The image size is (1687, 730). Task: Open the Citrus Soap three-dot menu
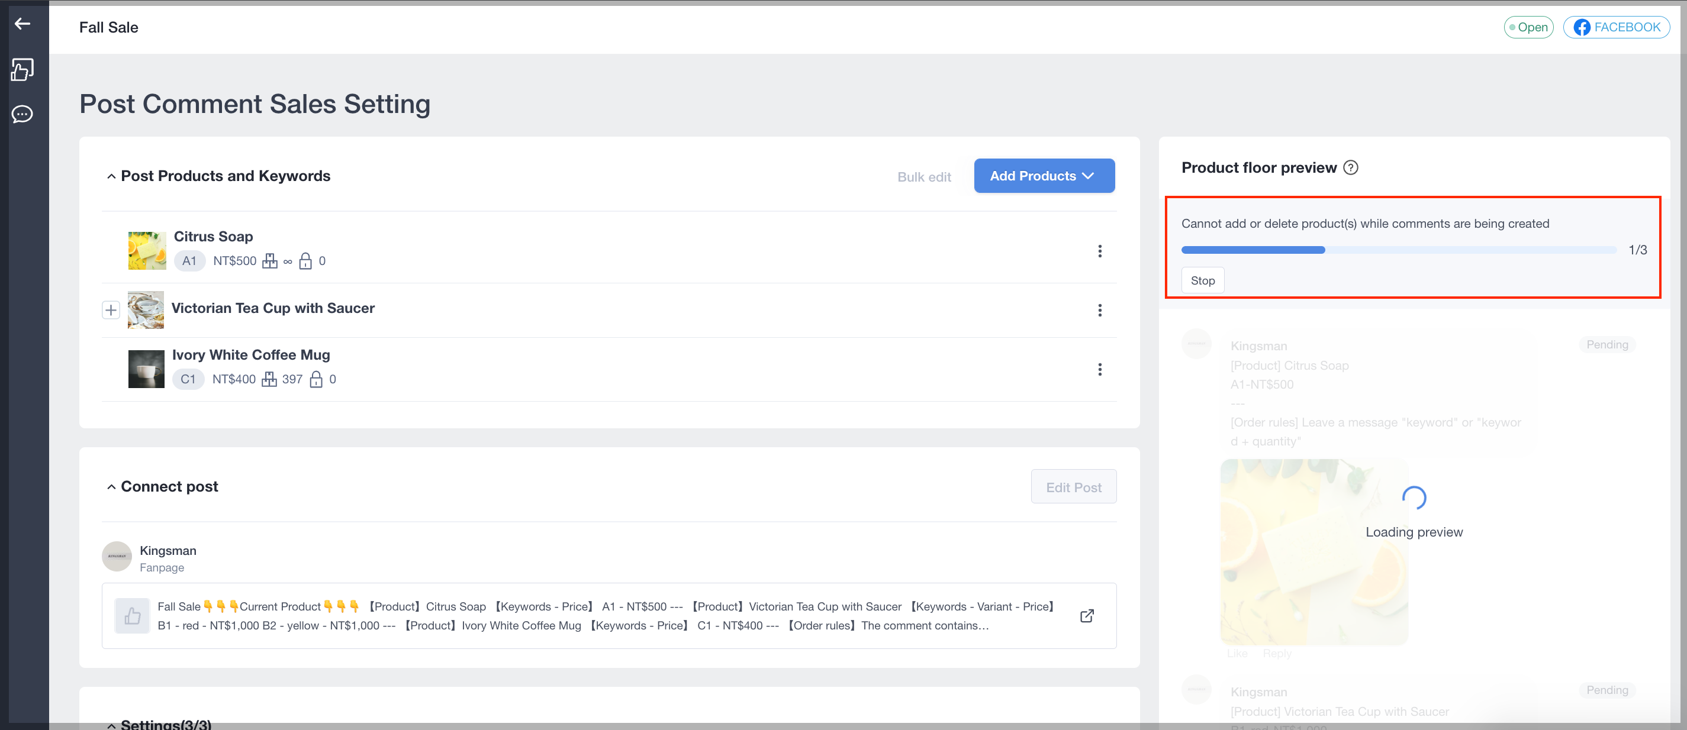coord(1100,251)
